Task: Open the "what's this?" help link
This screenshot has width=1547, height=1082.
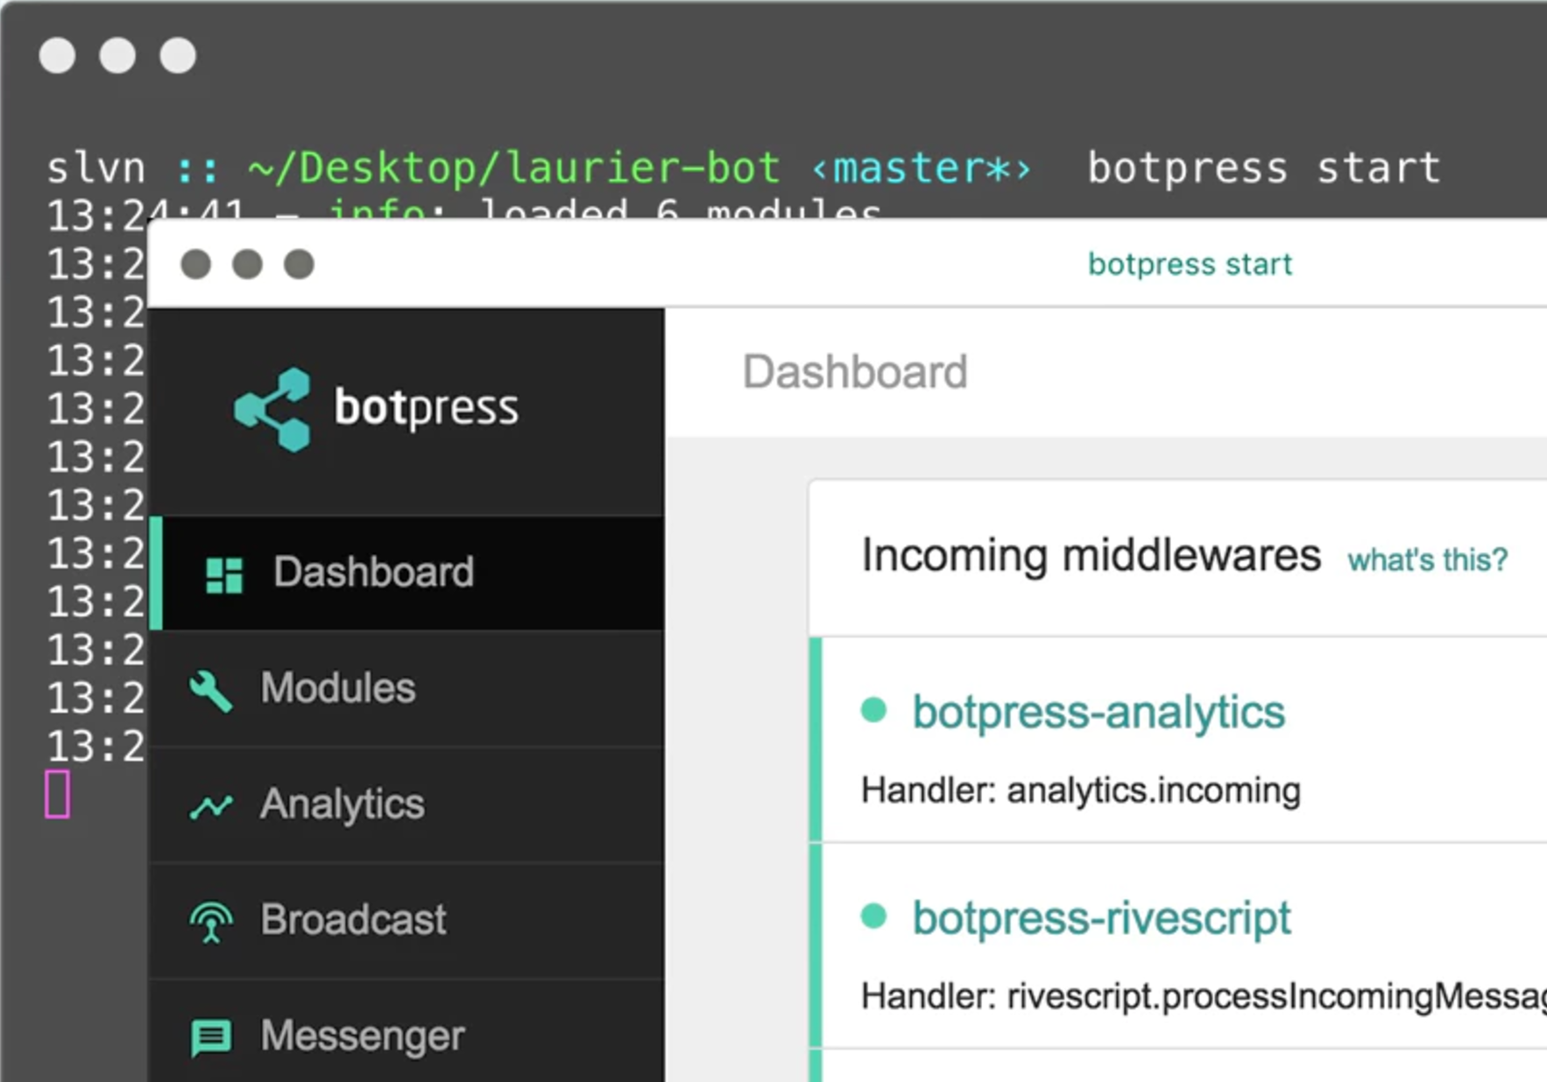Action: [x=1427, y=559]
